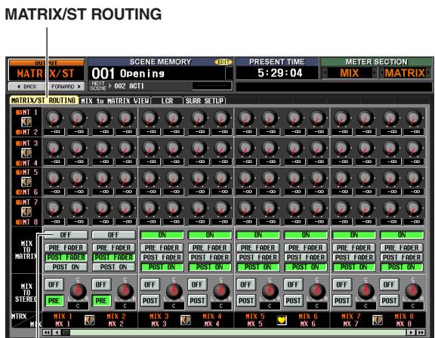435x338 pixels.
Task: Unpair MIX 5 and MIX 6 via the yellow heart icon
Action: [281, 320]
